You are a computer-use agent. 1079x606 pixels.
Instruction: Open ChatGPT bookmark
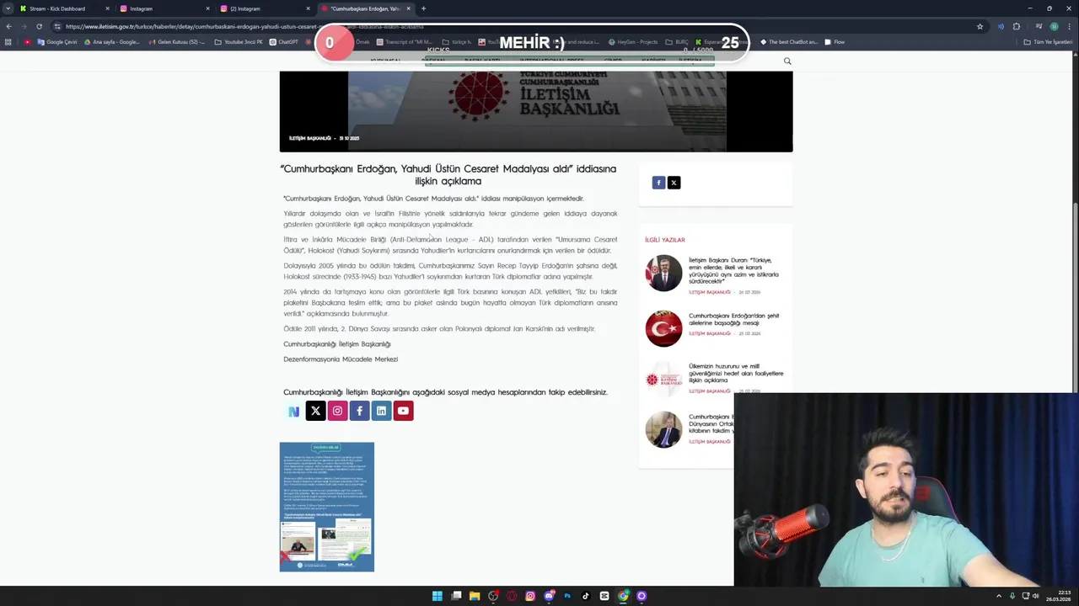coord(284,42)
